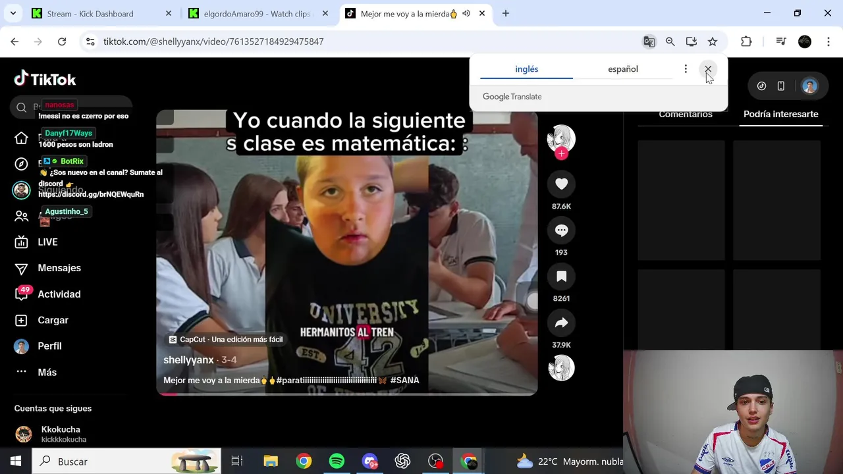Click weather widget 22°C
This screenshot has height=474, width=843.
570,461
